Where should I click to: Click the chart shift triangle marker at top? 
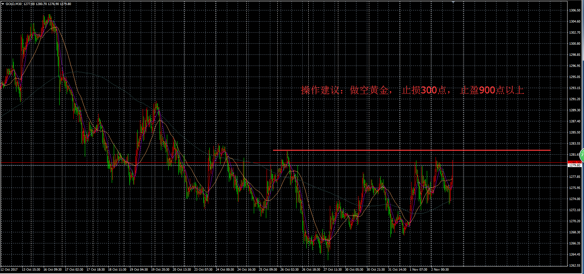tap(453, 2)
